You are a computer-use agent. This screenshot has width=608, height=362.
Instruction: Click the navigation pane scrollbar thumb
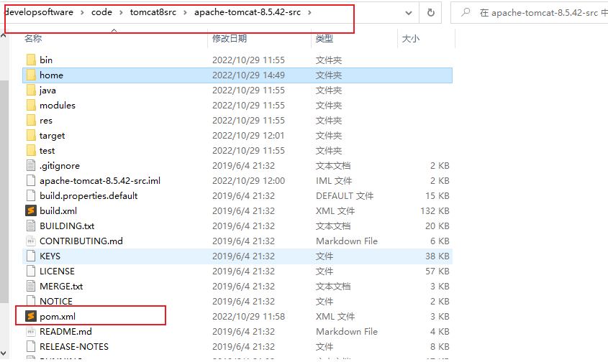coord(4,192)
